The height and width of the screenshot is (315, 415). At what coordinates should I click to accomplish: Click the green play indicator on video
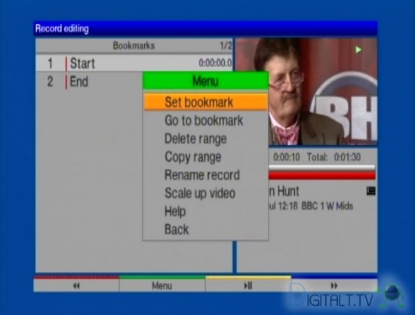[x=358, y=50]
